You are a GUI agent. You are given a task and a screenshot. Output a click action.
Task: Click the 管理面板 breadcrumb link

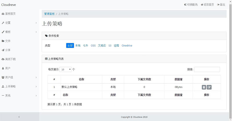pyautogui.click(x=49, y=14)
